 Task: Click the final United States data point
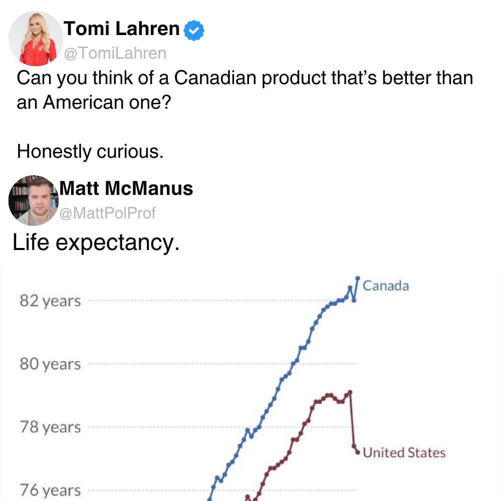click(358, 452)
